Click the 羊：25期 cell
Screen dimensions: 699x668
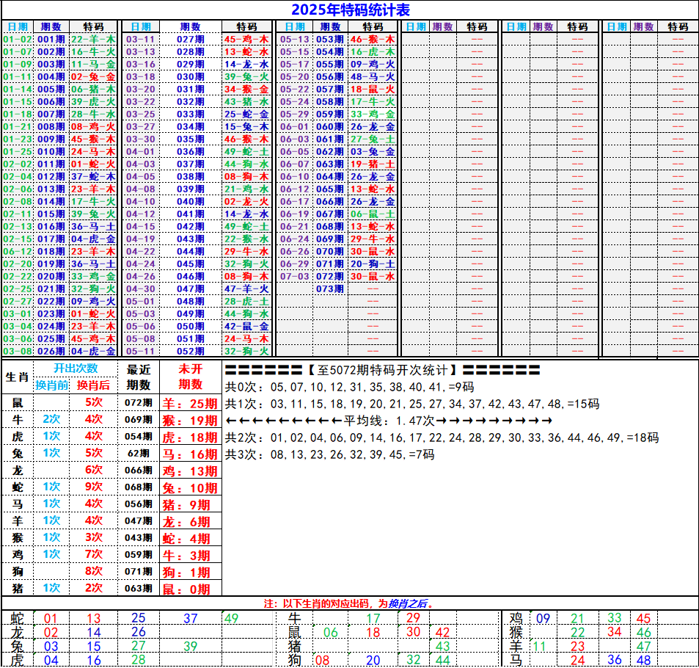click(x=191, y=403)
